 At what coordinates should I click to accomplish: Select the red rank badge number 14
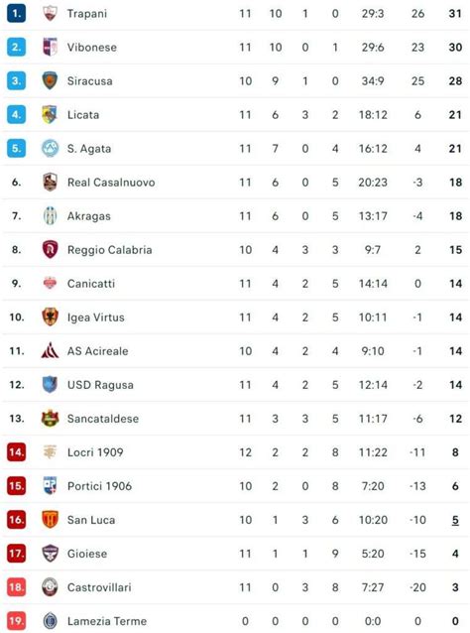(17, 452)
